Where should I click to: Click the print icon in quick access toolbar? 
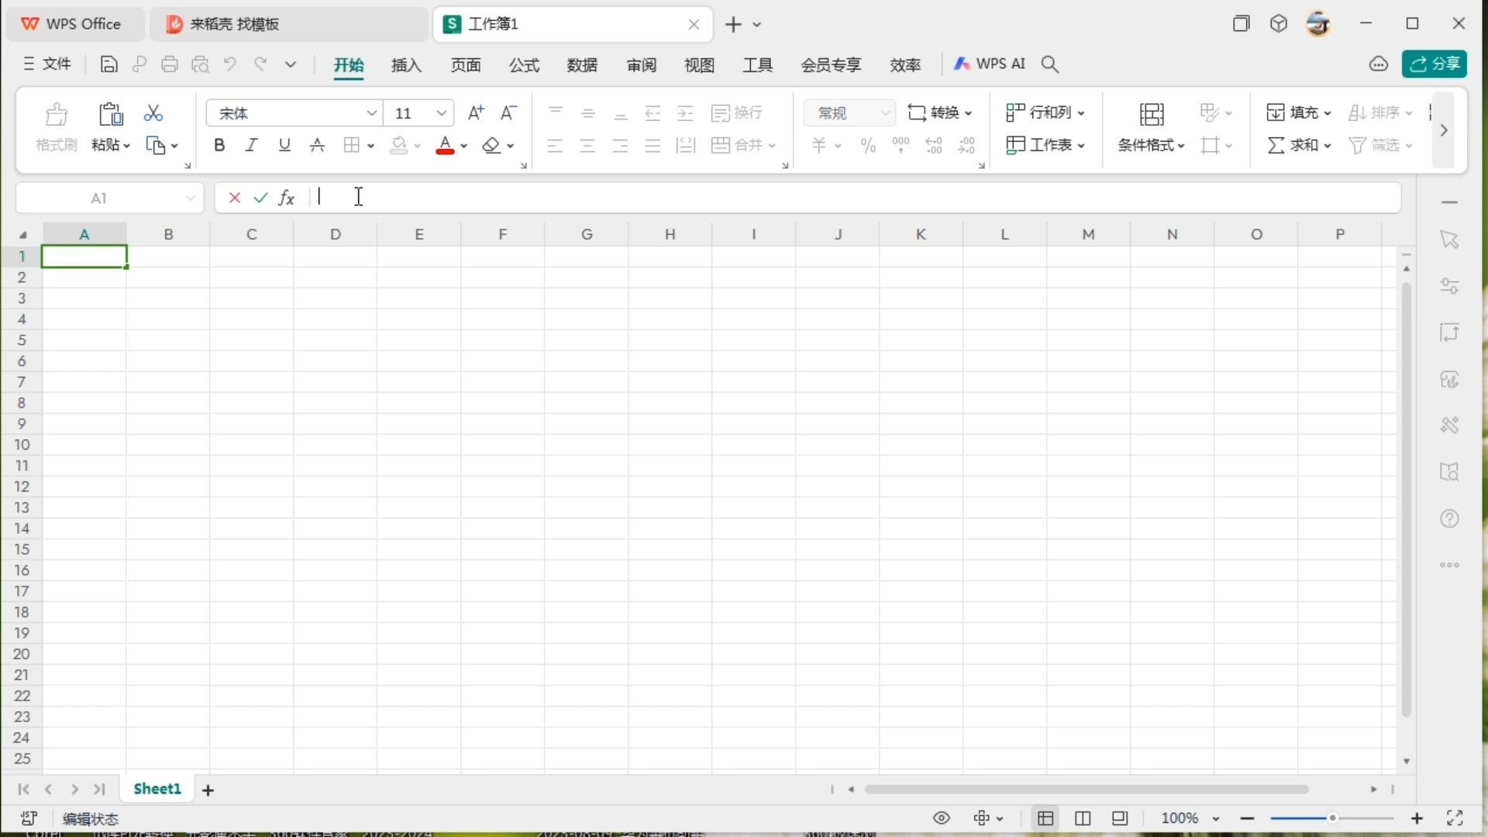[x=170, y=64]
